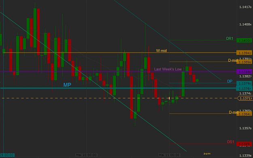Click the D-mid label near 1.1389
Viewport: 253px width, 158px height.
pyautogui.click(x=233, y=61)
